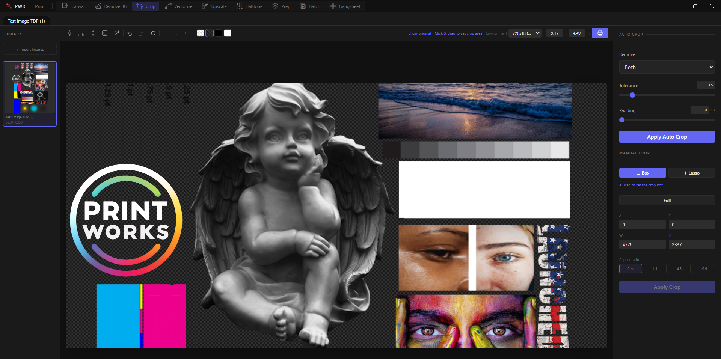Click the Show original link
This screenshot has width=721, height=359.
click(x=420, y=33)
